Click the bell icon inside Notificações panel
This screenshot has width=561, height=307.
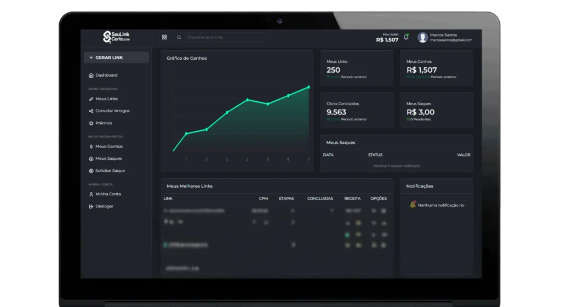[413, 205]
